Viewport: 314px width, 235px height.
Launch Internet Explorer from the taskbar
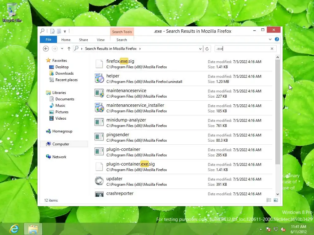(x=14, y=229)
